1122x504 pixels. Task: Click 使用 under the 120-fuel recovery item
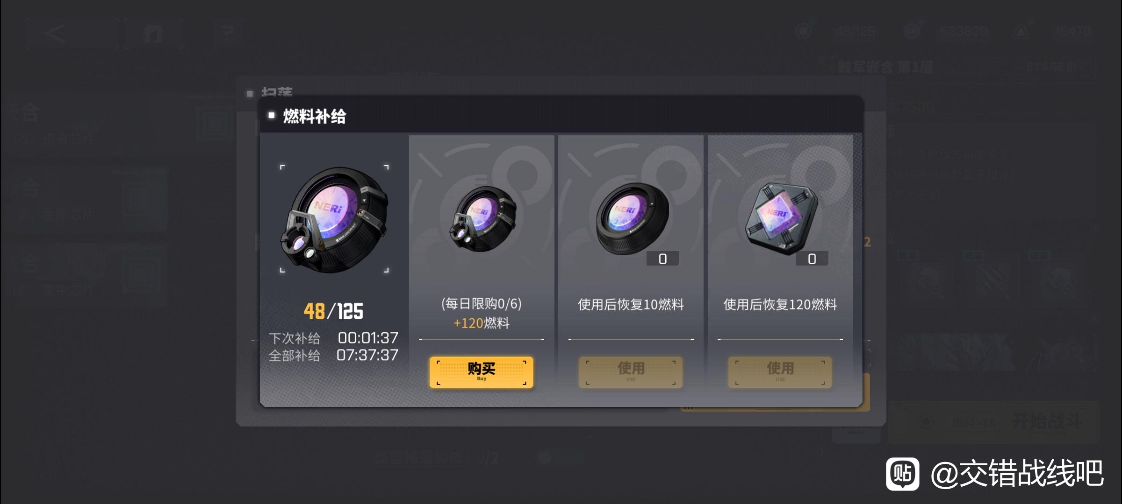coord(780,372)
